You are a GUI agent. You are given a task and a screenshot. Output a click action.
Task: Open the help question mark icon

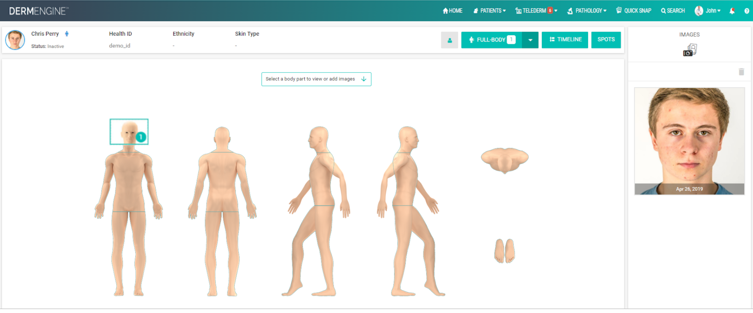click(747, 11)
